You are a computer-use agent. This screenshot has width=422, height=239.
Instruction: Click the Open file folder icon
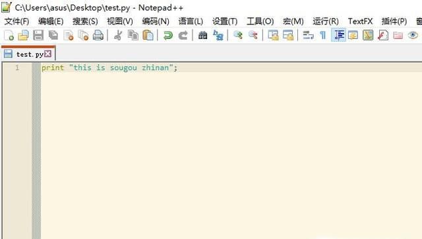(24, 35)
